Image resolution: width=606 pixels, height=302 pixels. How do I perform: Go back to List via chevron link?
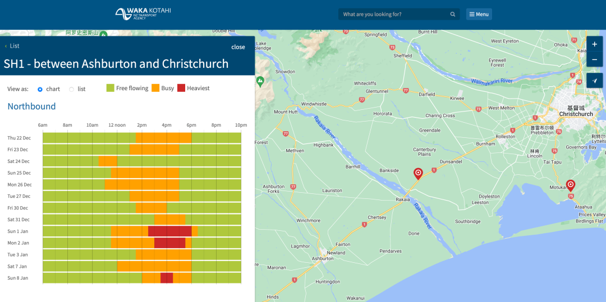(12, 46)
